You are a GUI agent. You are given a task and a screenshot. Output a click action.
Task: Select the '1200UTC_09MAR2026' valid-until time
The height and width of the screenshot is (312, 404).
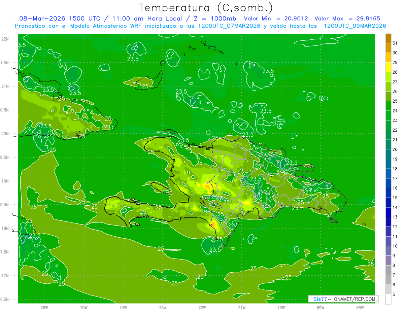click(355, 26)
